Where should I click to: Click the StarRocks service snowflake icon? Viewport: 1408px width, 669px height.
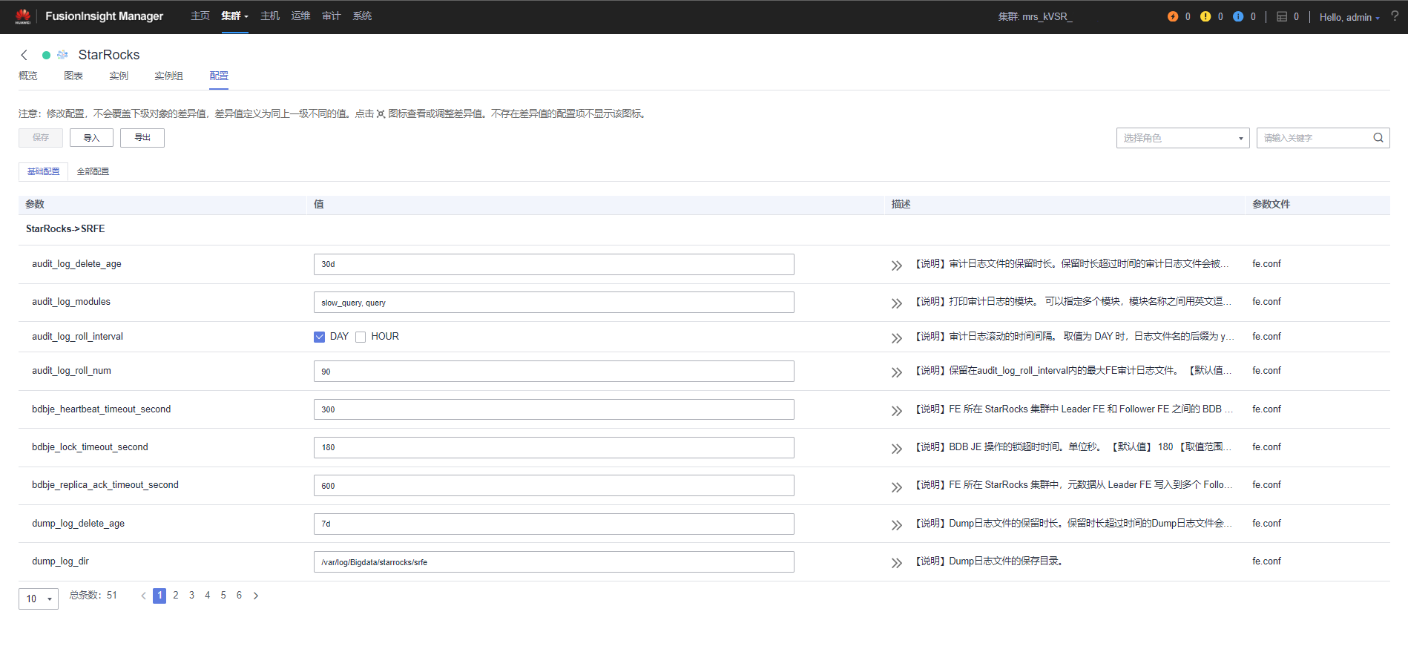[62, 55]
